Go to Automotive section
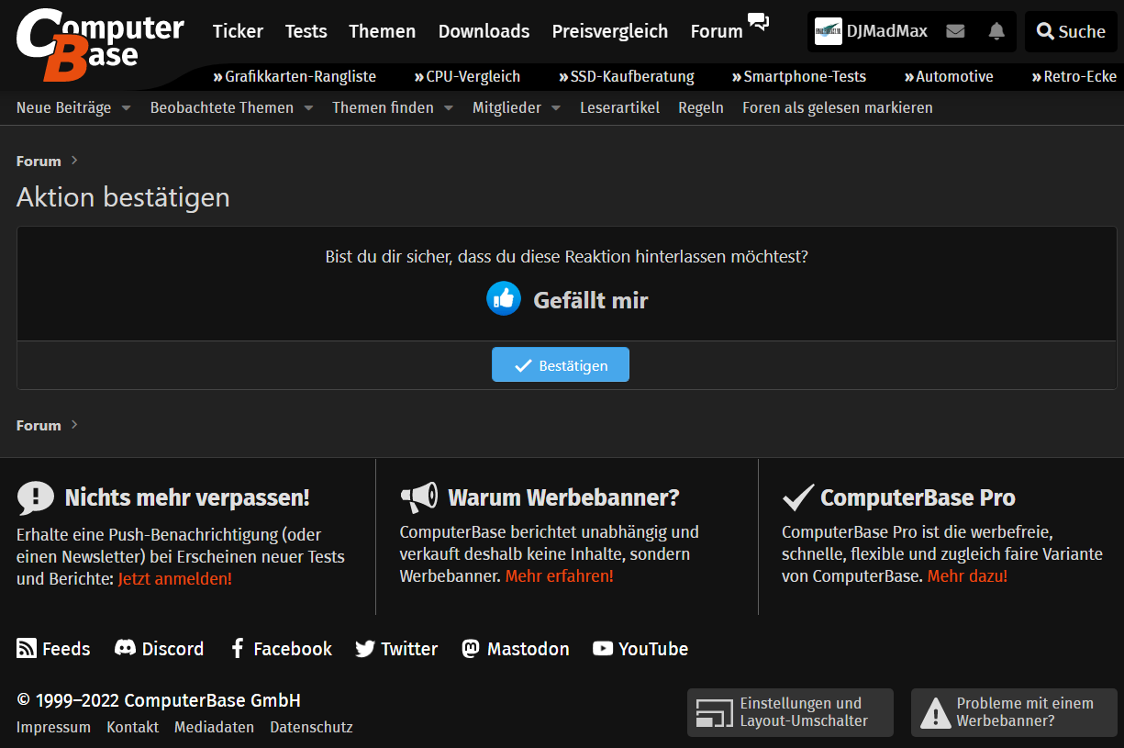The image size is (1124, 748). [x=949, y=76]
